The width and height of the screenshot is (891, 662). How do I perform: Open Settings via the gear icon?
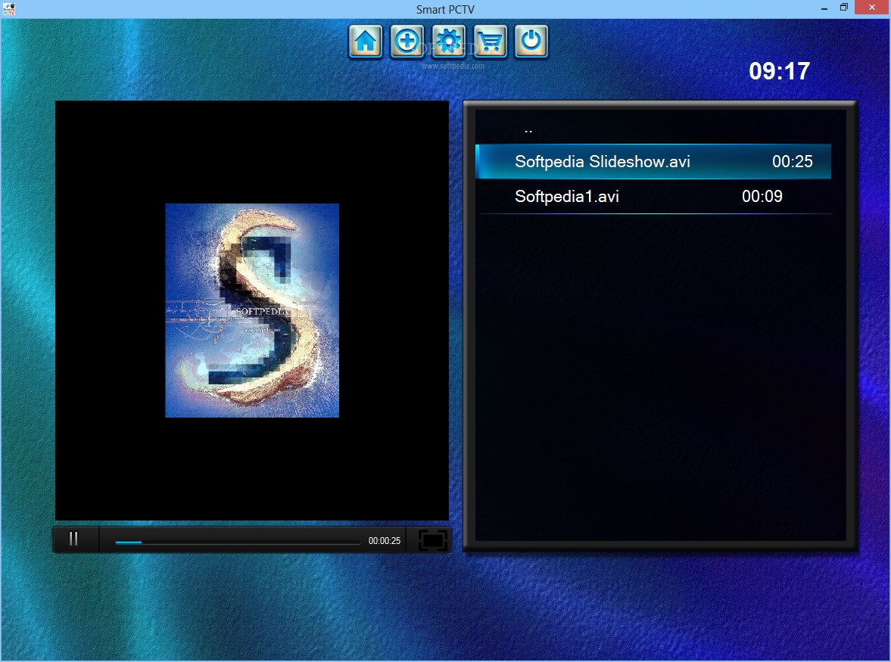(448, 42)
